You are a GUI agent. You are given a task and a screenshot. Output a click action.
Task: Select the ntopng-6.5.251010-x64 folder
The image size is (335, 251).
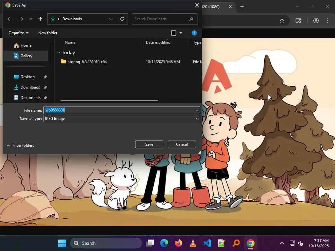tap(87, 62)
